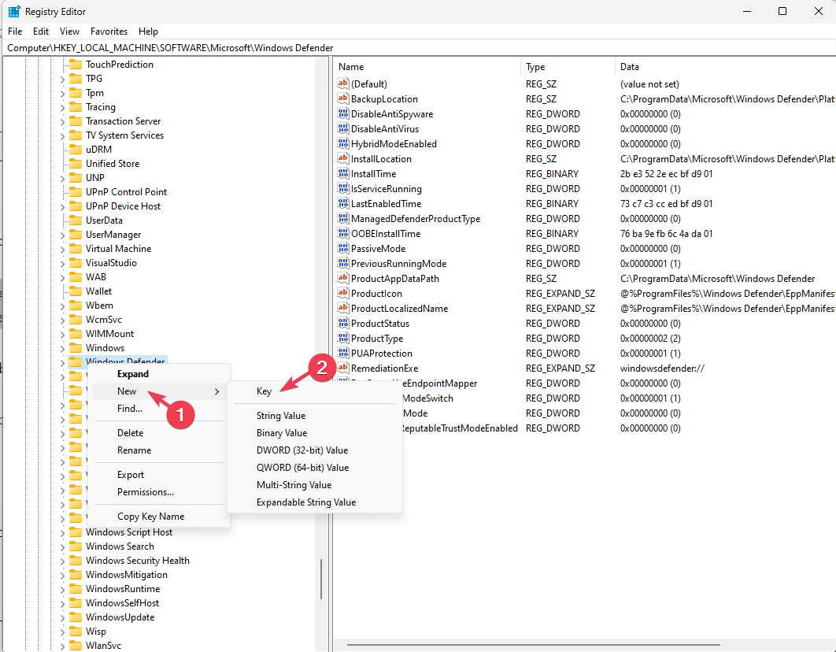Viewport: 836px width, 652px height.
Task: Choose Rename in the context menu
Action: click(159, 450)
